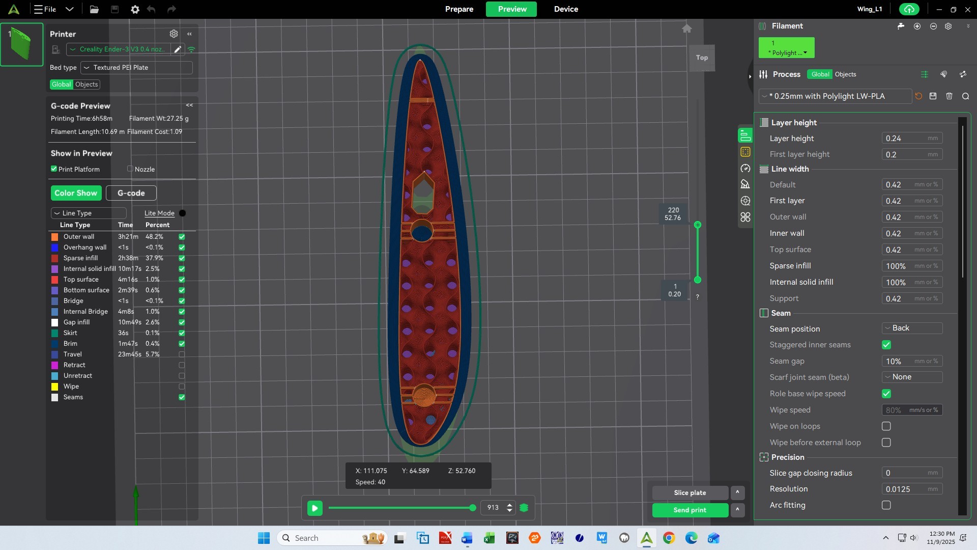Search process settings with magnifier icon
The height and width of the screenshot is (550, 977).
[x=965, y=96]
